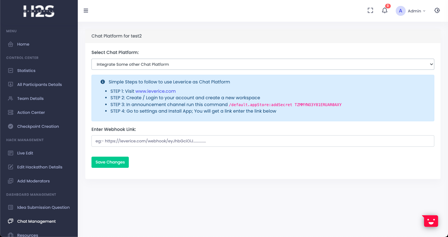Visit the www.leverice.com link
Viewport: 448px width, 237px height.
coord(156,91)
